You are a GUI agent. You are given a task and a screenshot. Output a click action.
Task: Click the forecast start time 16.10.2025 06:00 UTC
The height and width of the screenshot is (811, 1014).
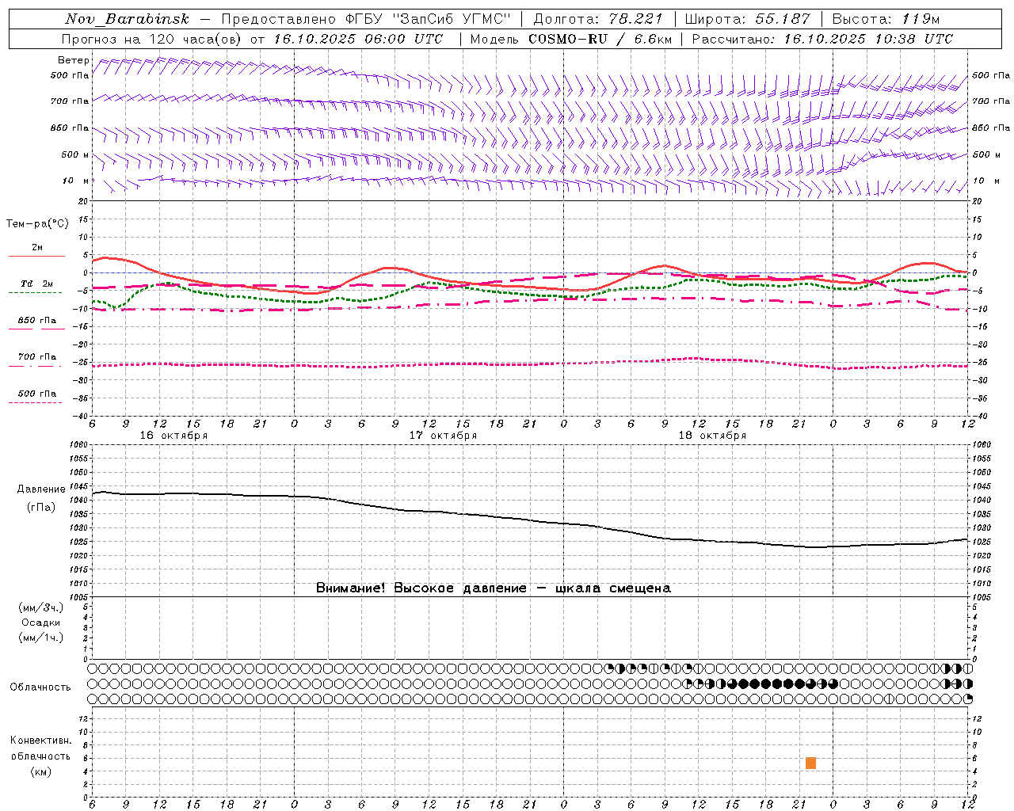click(358, 39)
